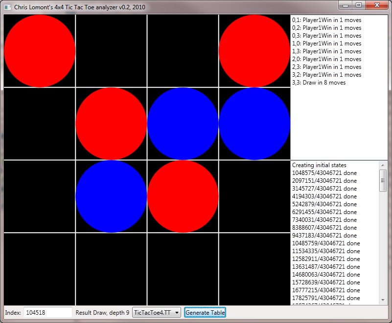The width and height of the screenshot is (392, 323).
Task: Click the rightmost blue circle in the second row
Action: (254, 124)
